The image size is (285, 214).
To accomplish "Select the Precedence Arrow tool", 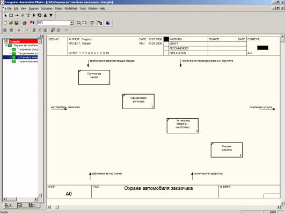I will [17, 16].
